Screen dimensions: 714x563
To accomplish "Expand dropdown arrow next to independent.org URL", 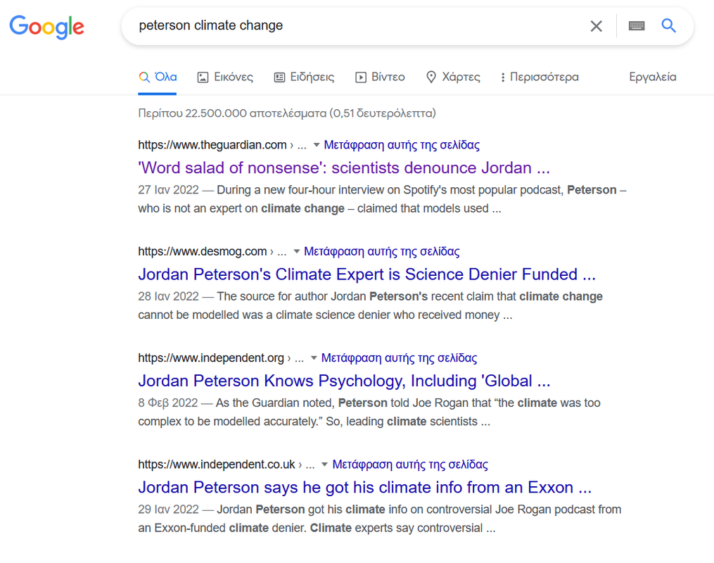I will pyautogui.click(x=313, y=358).
